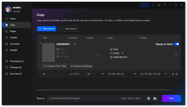Screen dimensions: 187x107
Task: Open audio tracks EN, EN, FR, ES dropdown
Action: tap(135, 74)
